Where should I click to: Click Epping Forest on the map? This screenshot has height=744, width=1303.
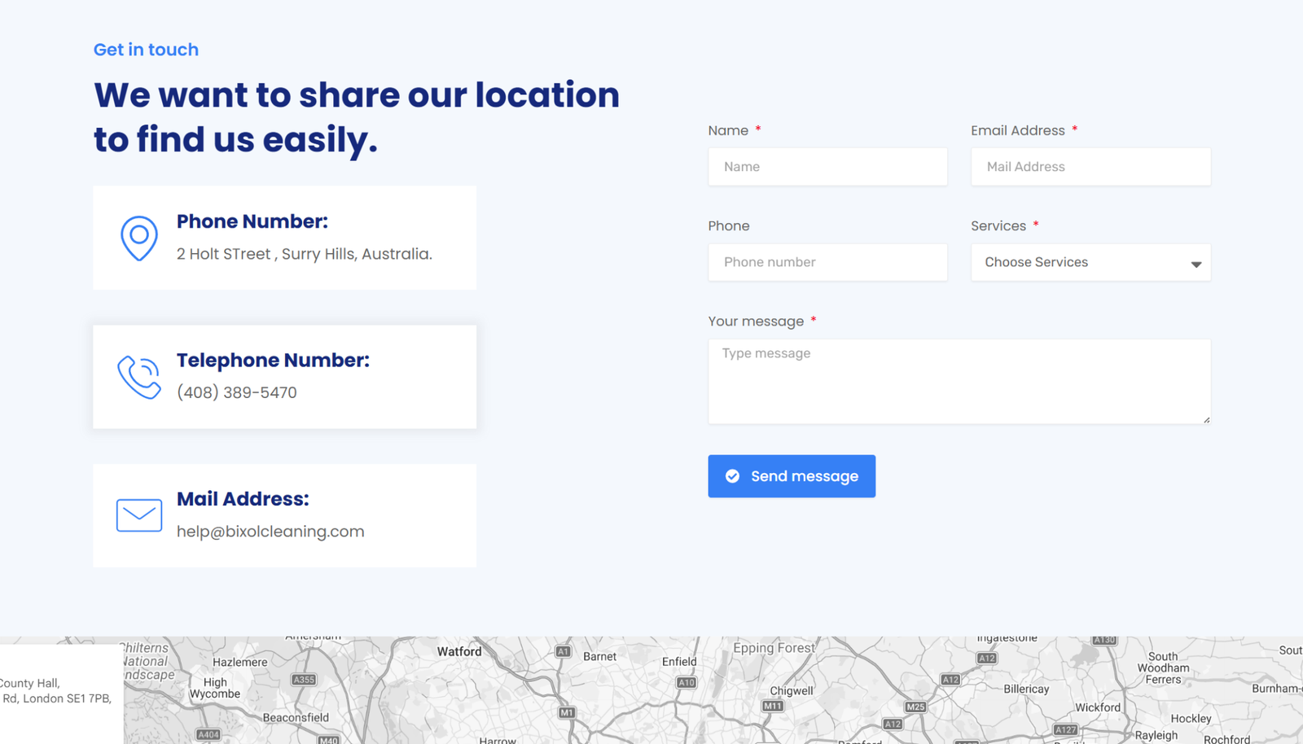coord(774,648)
